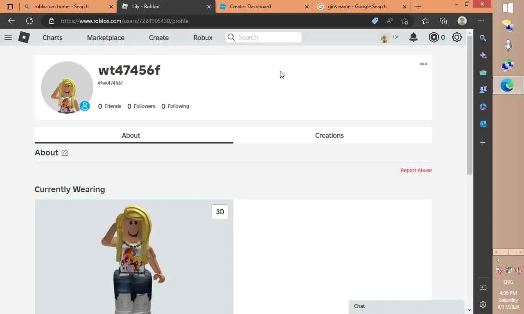524x314 pixels.
Task: Open the browser profile account icon
Action: point(462,21)
